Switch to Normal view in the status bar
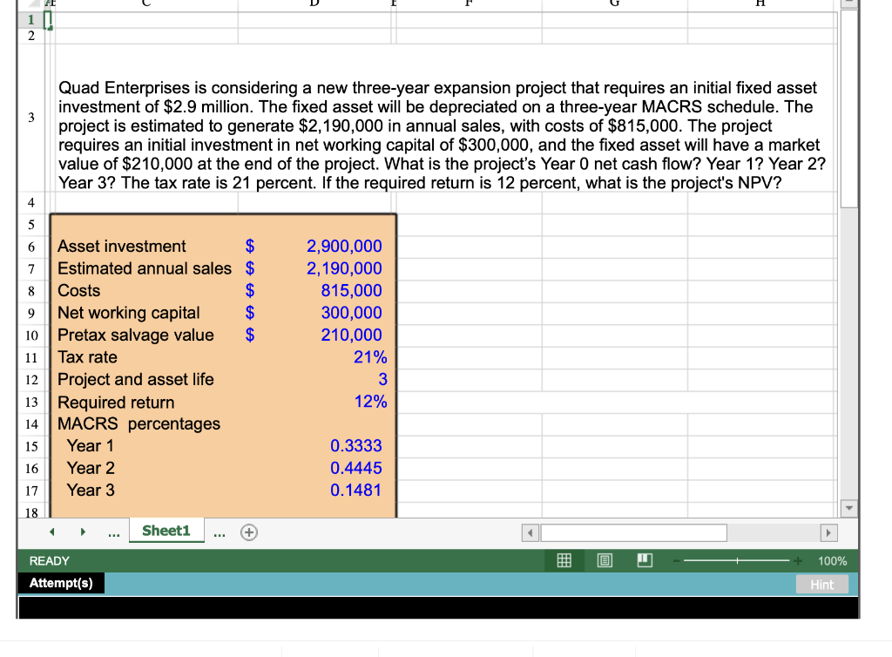Viewport: 892px width, 657px height. [564, 560]
